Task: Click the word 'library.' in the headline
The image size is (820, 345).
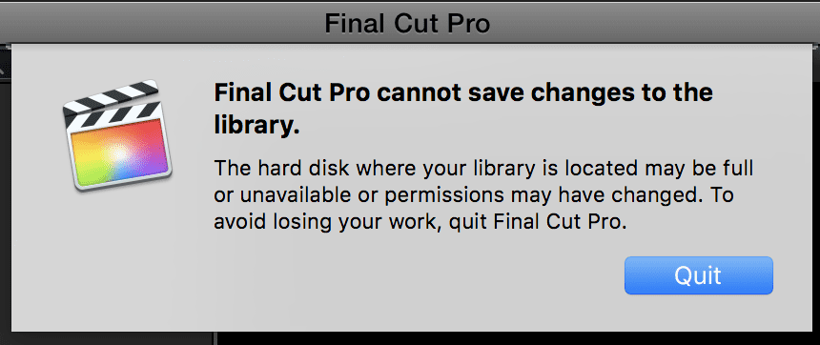Action: 257,126
